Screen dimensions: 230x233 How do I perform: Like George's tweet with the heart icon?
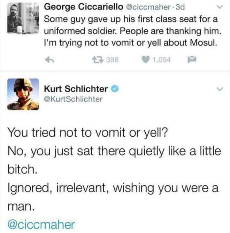tap(145, 60)
